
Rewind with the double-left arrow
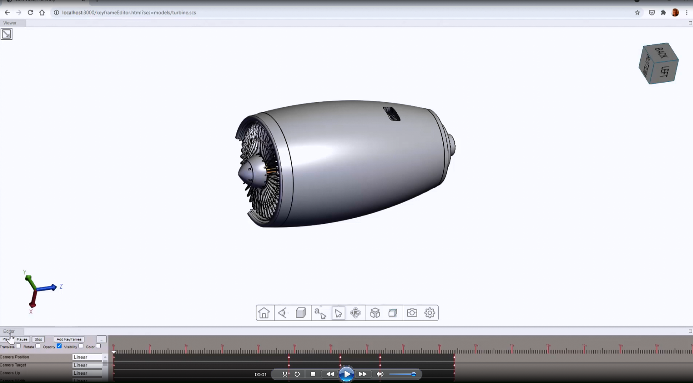(330, 374)
